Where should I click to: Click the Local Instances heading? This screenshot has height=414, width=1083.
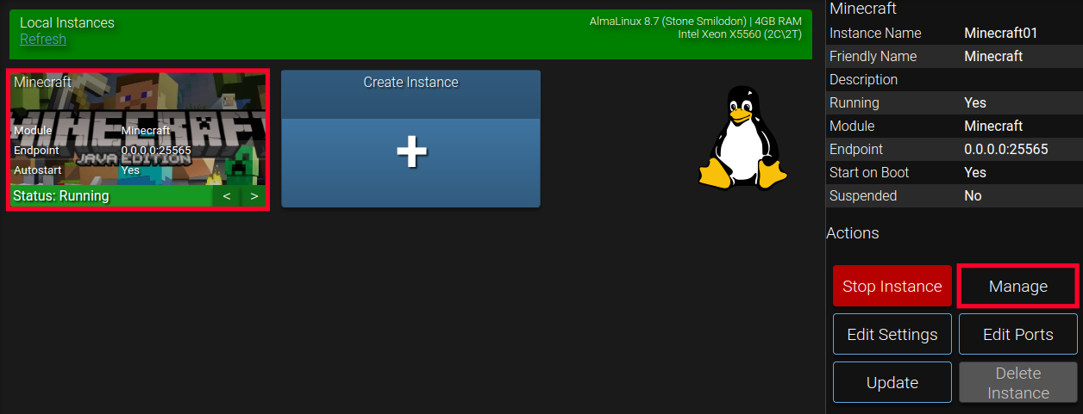pos(67,23)
